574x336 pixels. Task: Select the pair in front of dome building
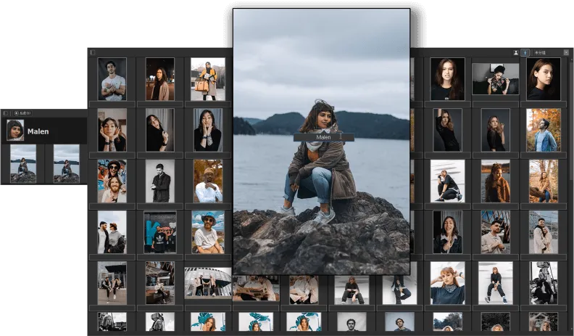208,283
